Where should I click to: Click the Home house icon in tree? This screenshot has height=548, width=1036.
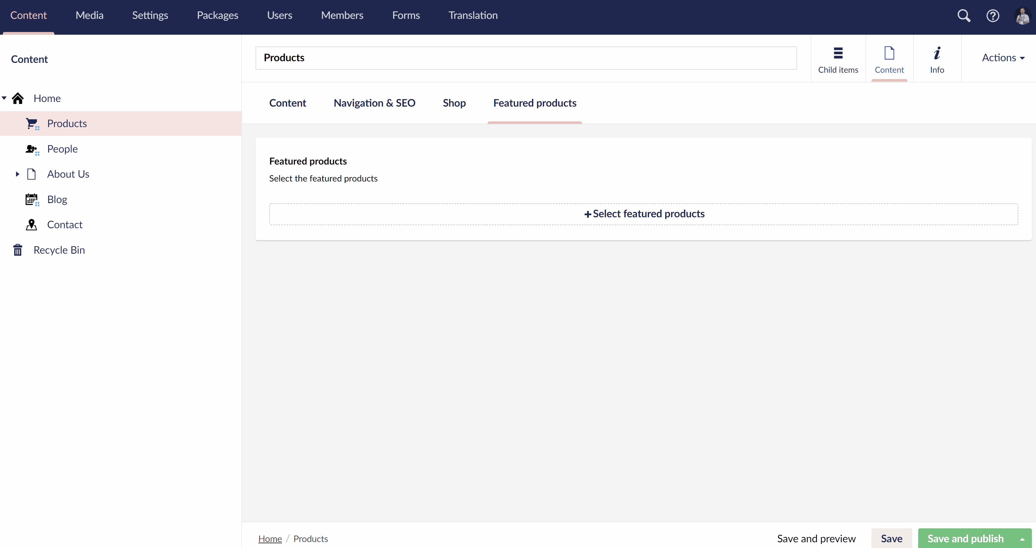(x=18, y=98)
